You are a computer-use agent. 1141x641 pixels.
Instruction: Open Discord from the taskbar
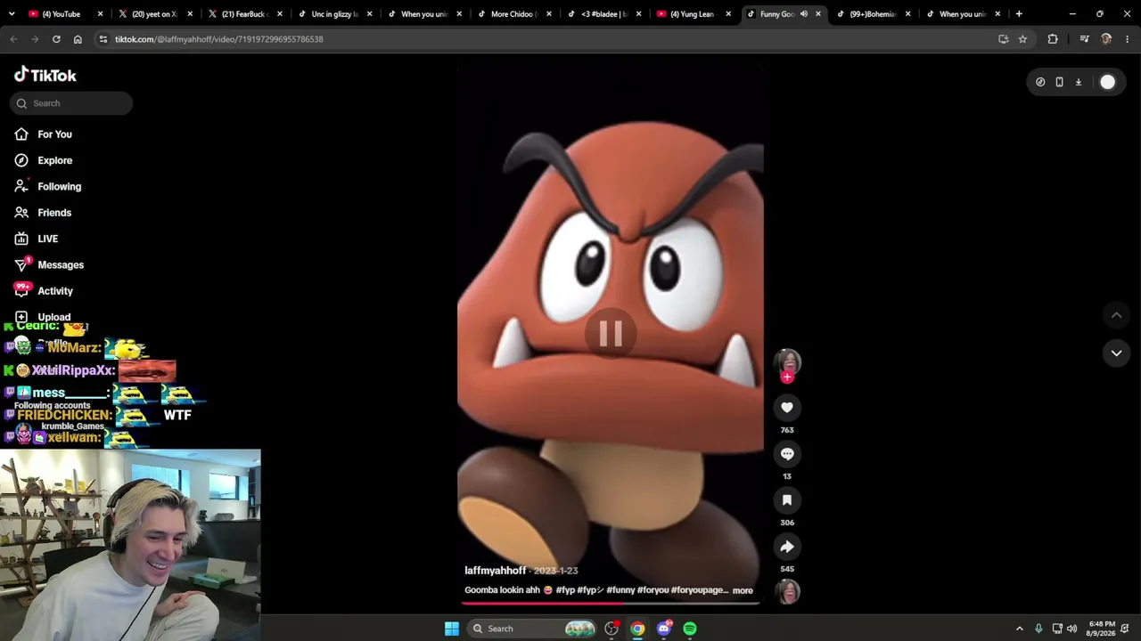pyautogui.click(x=664, y=629)
